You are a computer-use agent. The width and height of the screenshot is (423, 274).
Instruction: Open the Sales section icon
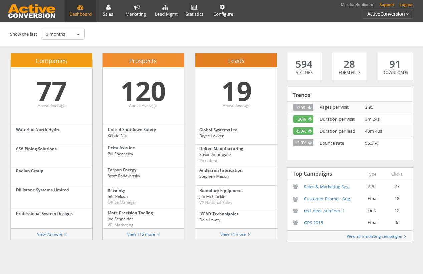(108, 8)
